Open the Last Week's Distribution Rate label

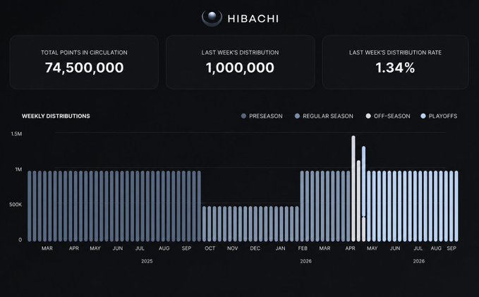[395, 52]
